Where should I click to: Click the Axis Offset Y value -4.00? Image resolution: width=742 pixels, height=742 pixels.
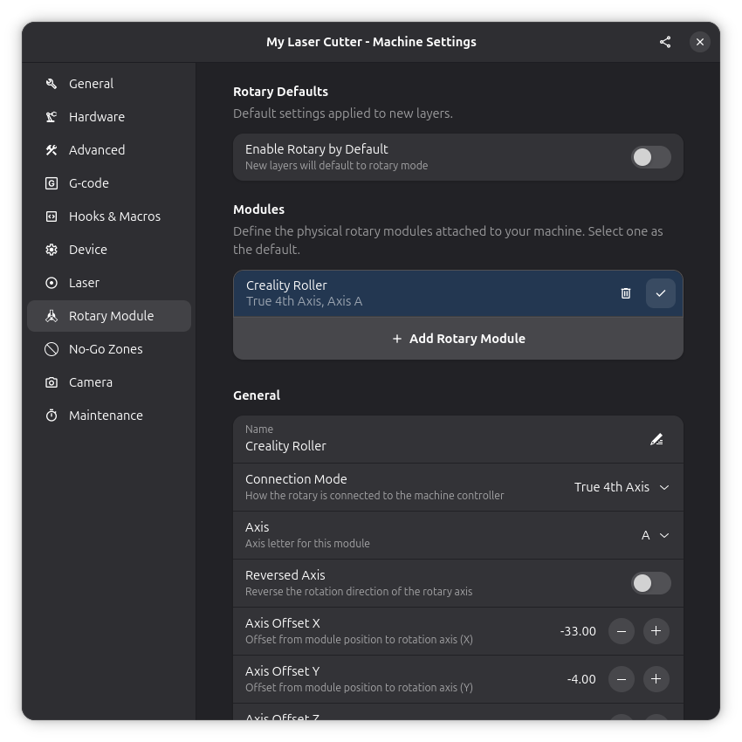point(581,679)
